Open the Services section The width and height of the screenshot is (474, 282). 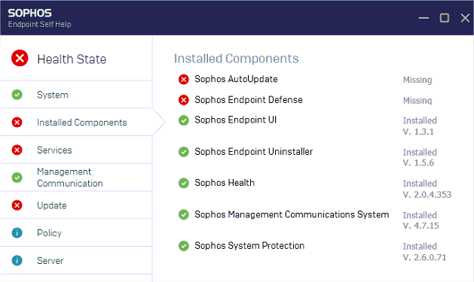point(76,150)
